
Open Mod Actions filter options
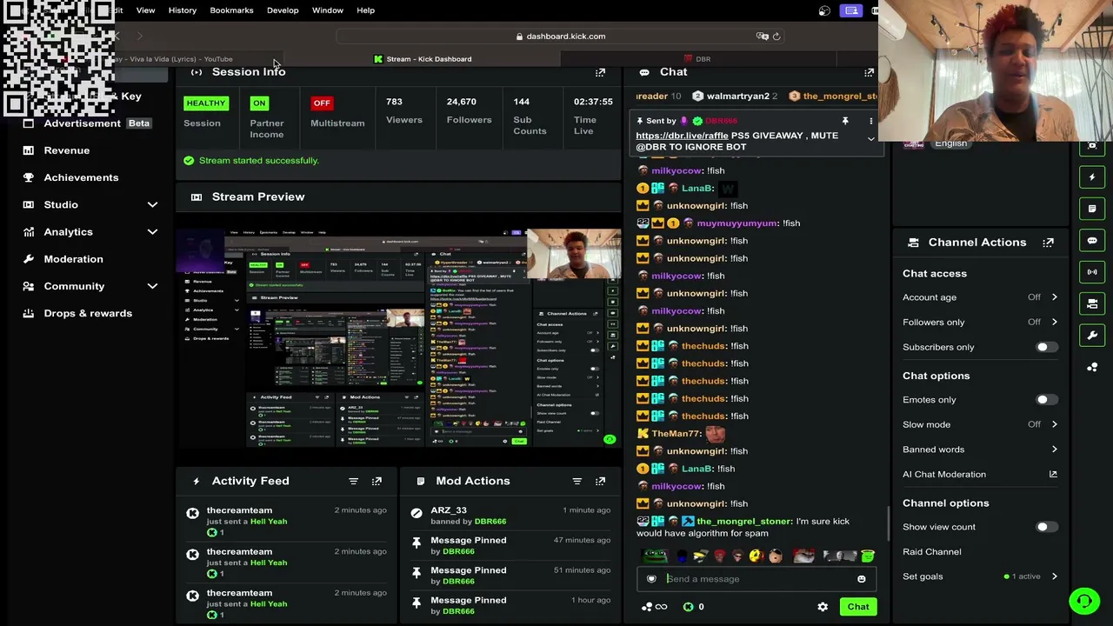pos(576,481)
